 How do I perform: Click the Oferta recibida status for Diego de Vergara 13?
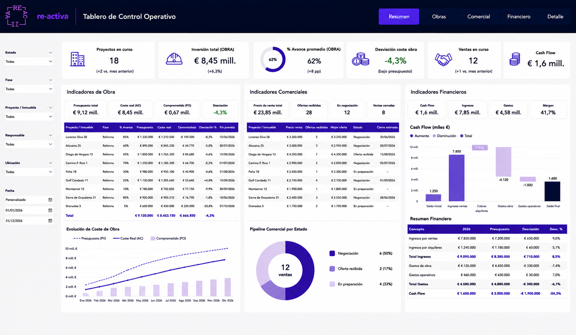pos(363,154)
